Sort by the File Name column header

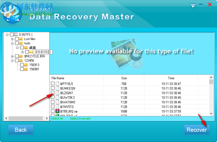(x=77, y=78)
